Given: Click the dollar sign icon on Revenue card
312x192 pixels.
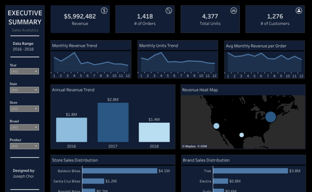Looking at the screenshot, I should (x=104, y=11).
